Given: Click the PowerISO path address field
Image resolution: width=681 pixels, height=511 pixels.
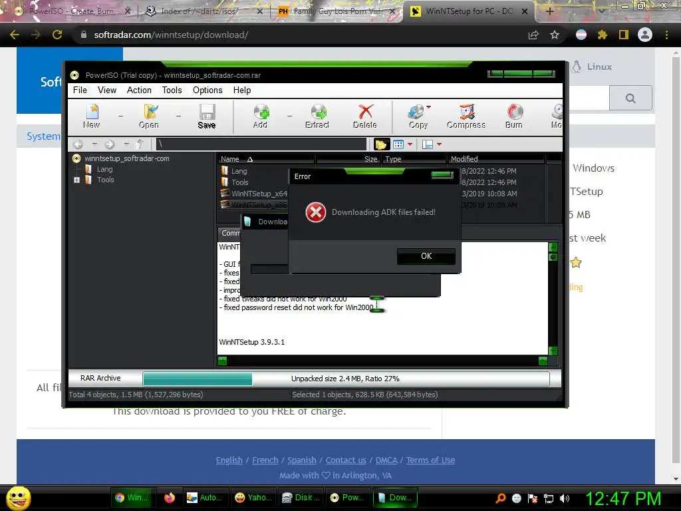Looking at the screenshot, I should tap(261, 144).
